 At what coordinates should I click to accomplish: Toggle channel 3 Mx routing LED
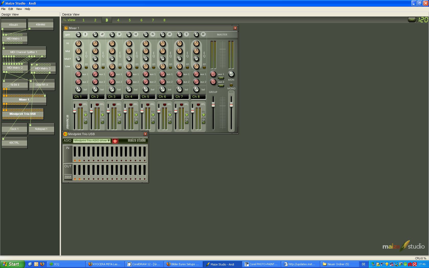119,115
